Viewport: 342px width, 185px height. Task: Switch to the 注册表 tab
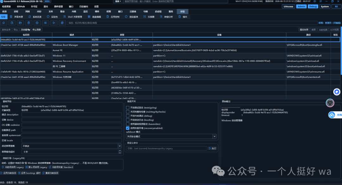click(133, 12)
